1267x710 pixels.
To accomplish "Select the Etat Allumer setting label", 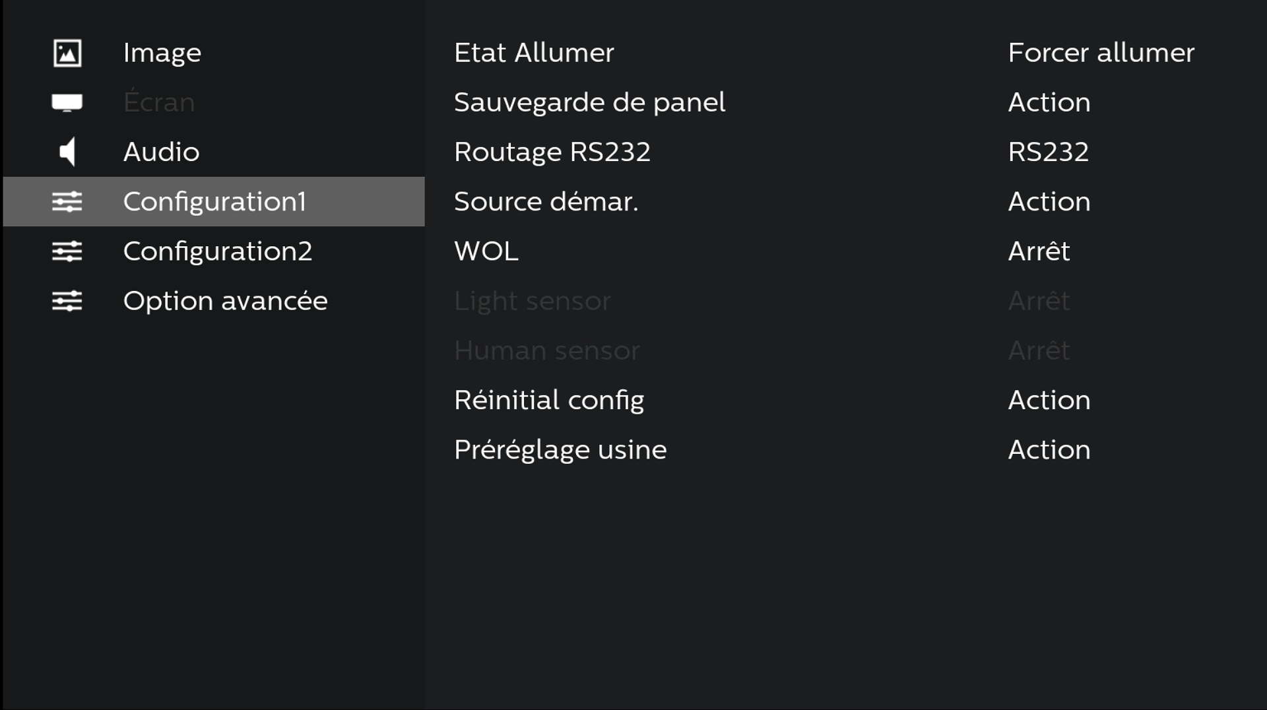I will tap(534, 53).
